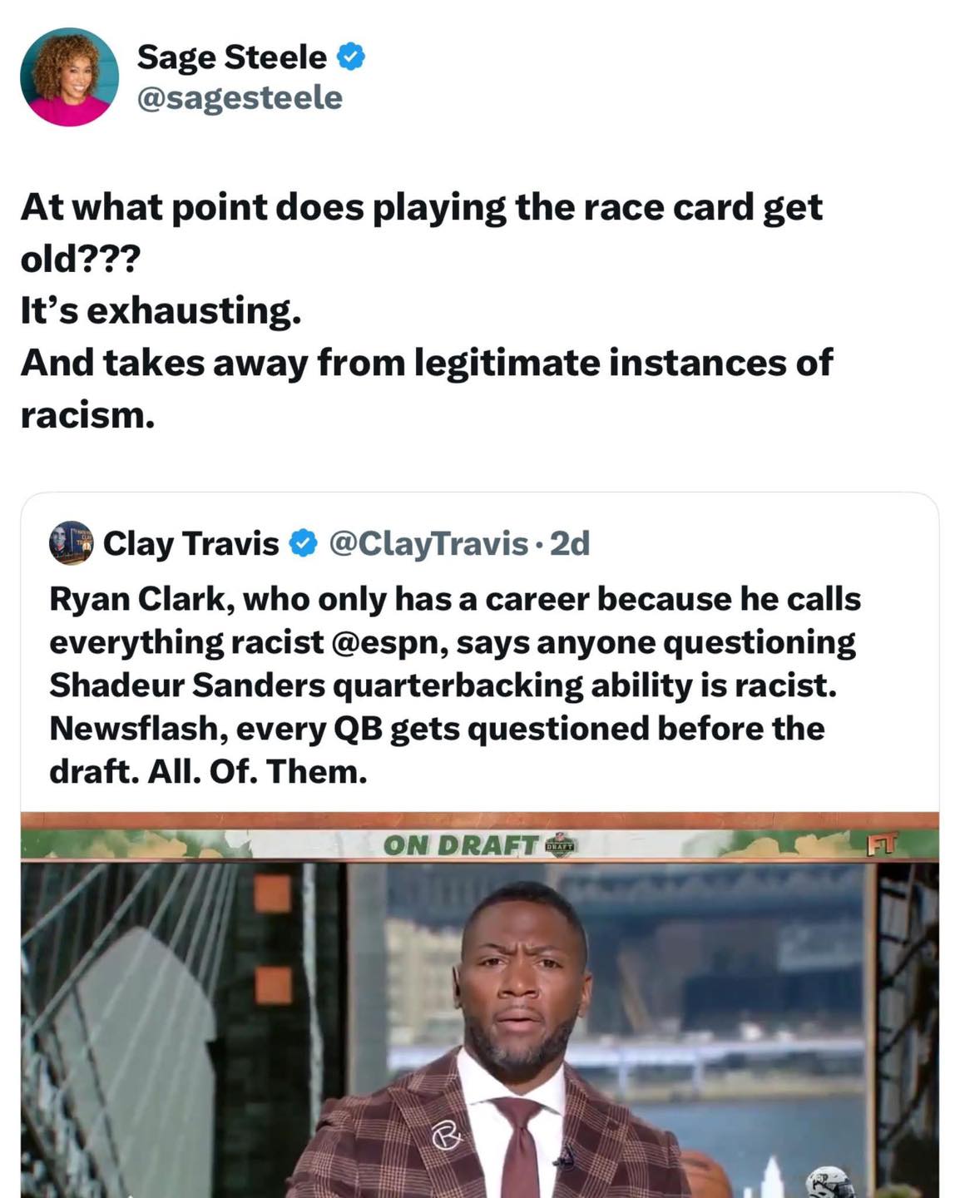
Task: Click the R monogram on the suit lapel
Action: 446,1136
